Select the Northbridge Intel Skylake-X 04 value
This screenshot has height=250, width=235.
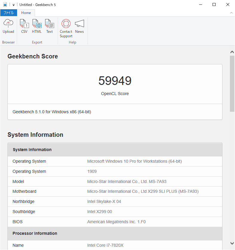[104, 201]
